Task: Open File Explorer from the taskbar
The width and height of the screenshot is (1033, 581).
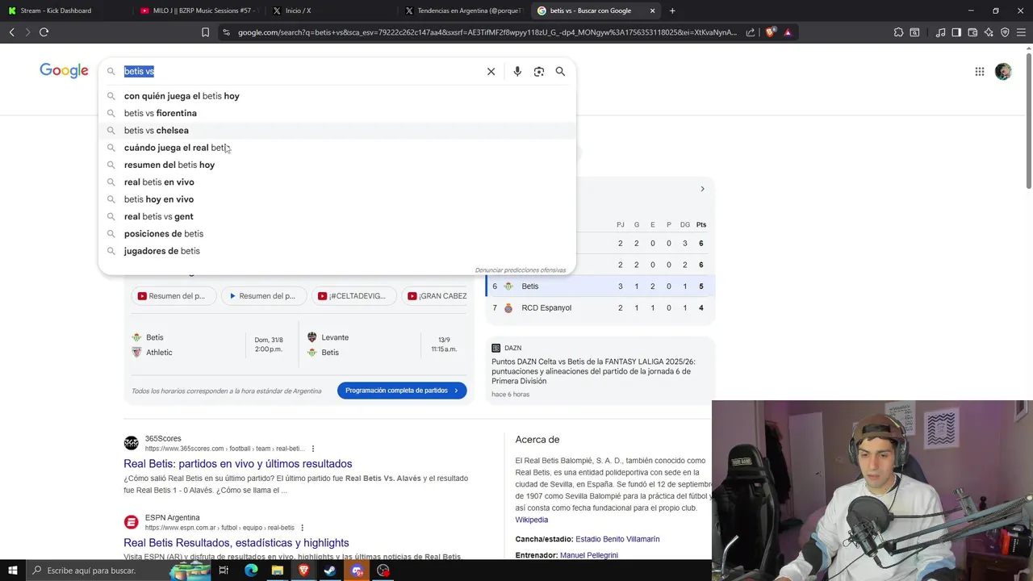Action: (277, 571)
